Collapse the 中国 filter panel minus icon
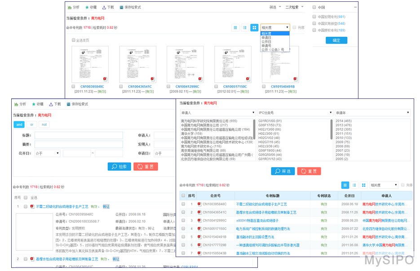 tap(355, 7)
